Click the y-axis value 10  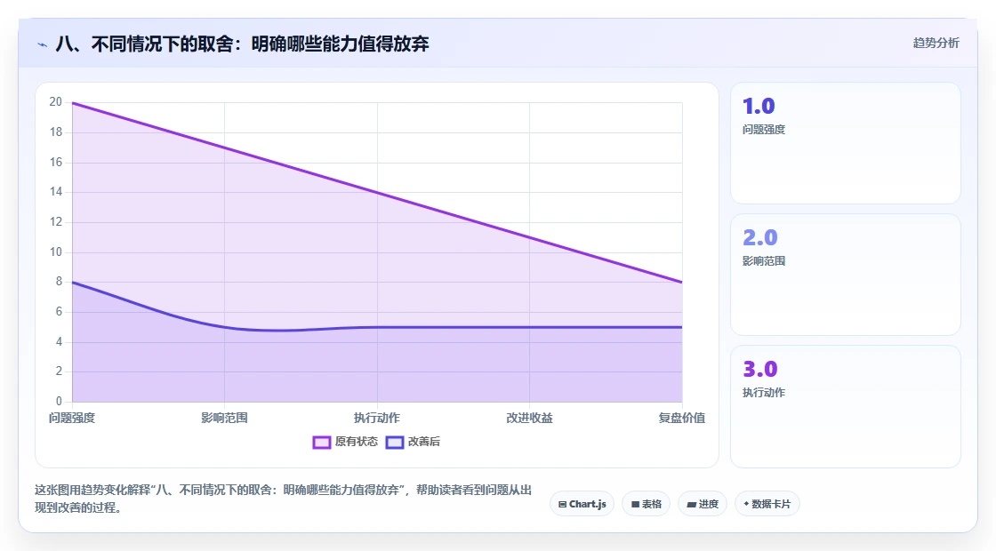56,252
